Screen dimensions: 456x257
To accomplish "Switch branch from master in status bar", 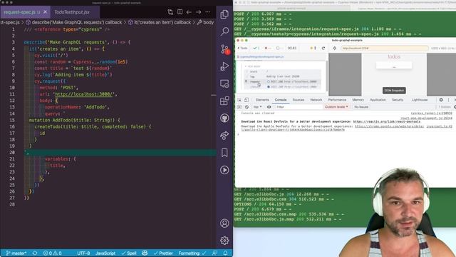I will (x=16, y=253).
